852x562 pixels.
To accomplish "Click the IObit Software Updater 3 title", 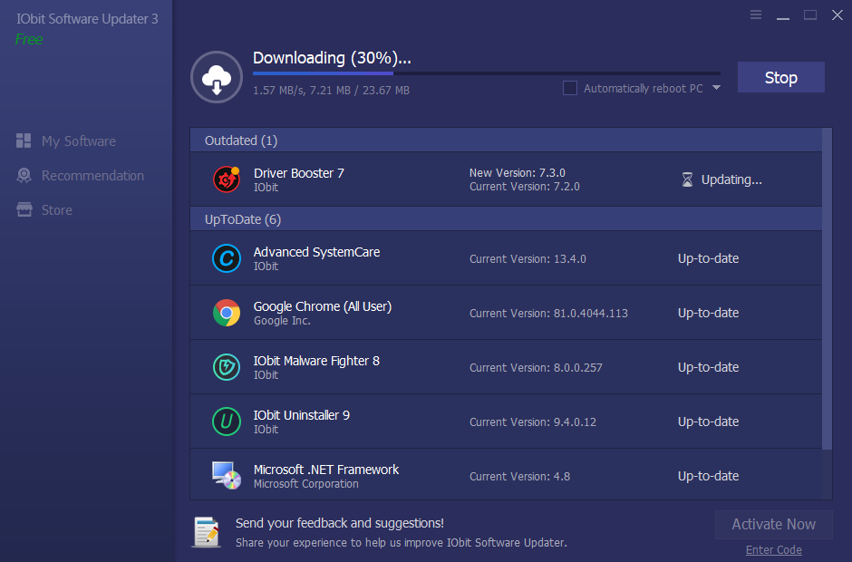I will [x=87, y=18].
